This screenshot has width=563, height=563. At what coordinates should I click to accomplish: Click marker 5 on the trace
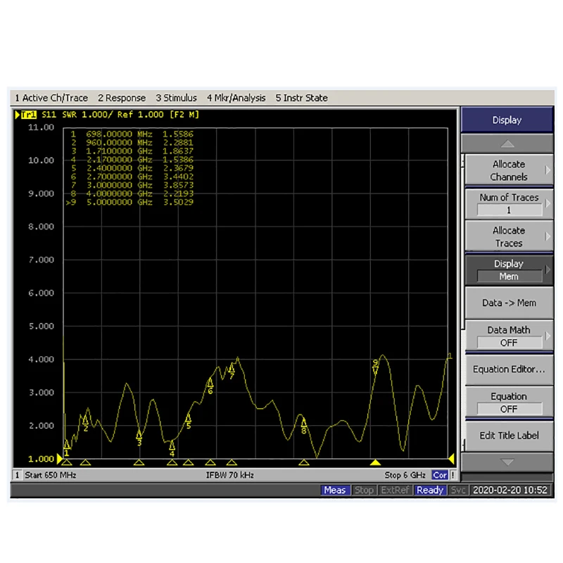(189, 421)
